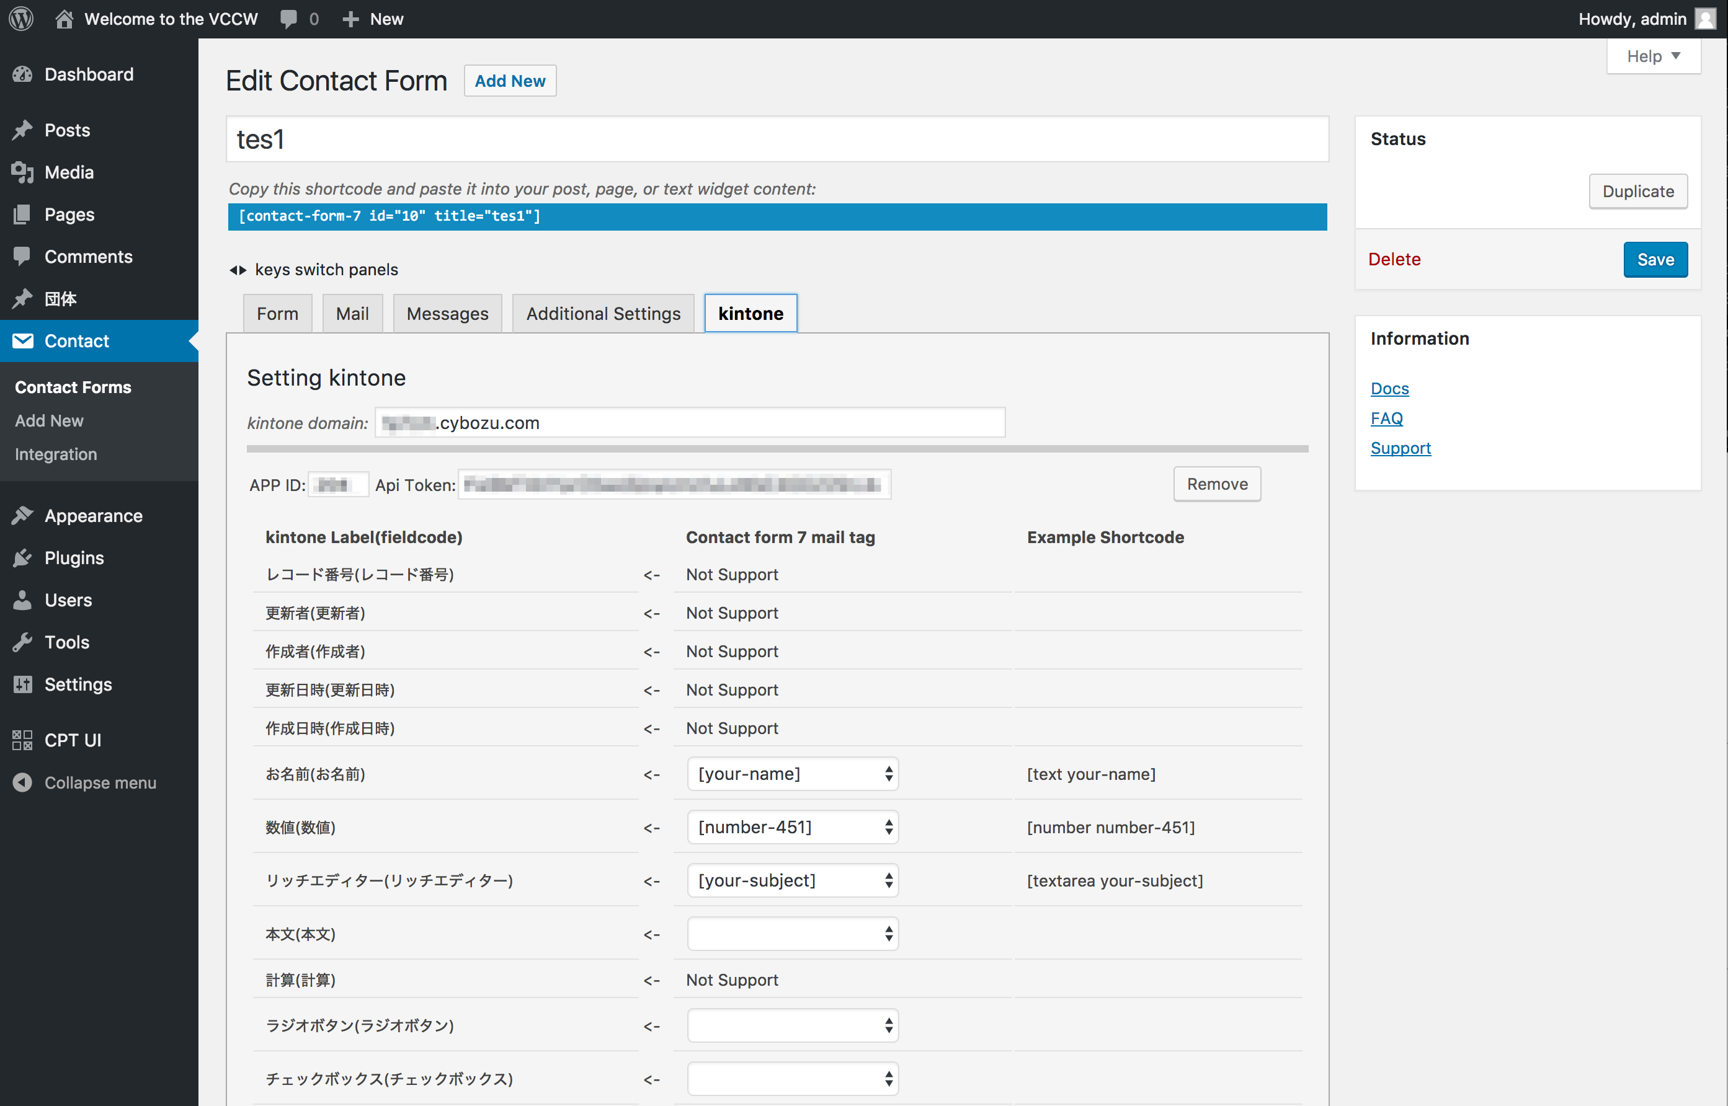The image size is (1728, 1106).
Task: Collapse menu using the arrow icon
Action: point(23,783)
